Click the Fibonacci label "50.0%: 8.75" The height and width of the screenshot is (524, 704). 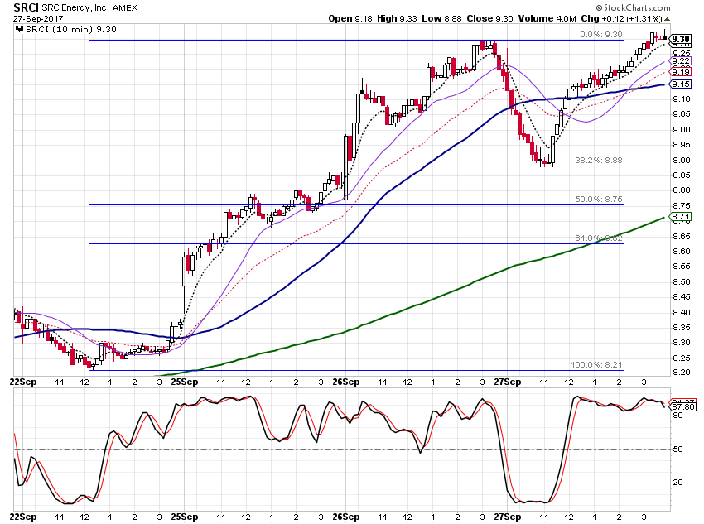599,200
